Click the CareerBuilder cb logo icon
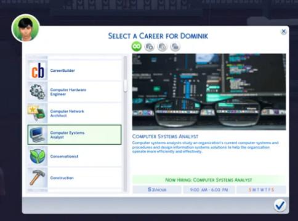298x221 pixels. point(38,71)
